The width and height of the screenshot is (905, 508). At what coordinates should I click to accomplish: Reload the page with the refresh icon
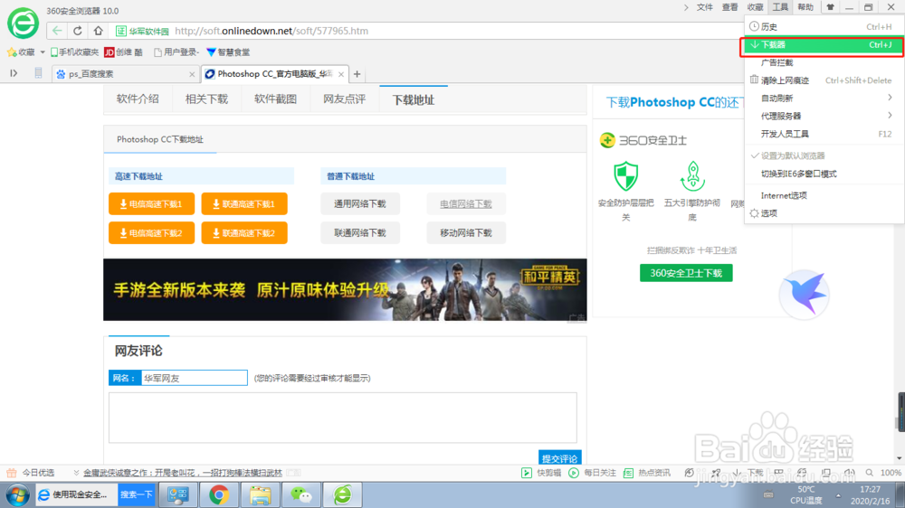point(77,31)
